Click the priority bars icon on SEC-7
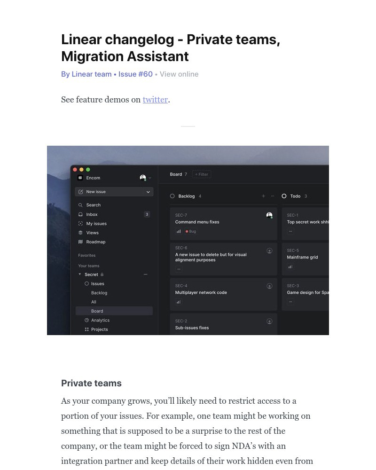 coord(179,231)
